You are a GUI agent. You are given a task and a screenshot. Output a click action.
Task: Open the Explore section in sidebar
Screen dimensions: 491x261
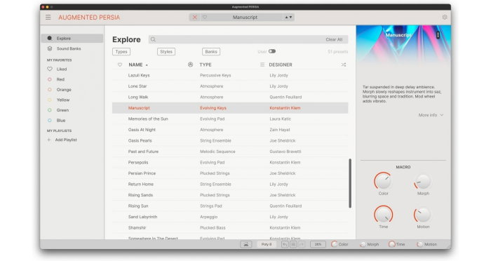[x=72, y=38]
